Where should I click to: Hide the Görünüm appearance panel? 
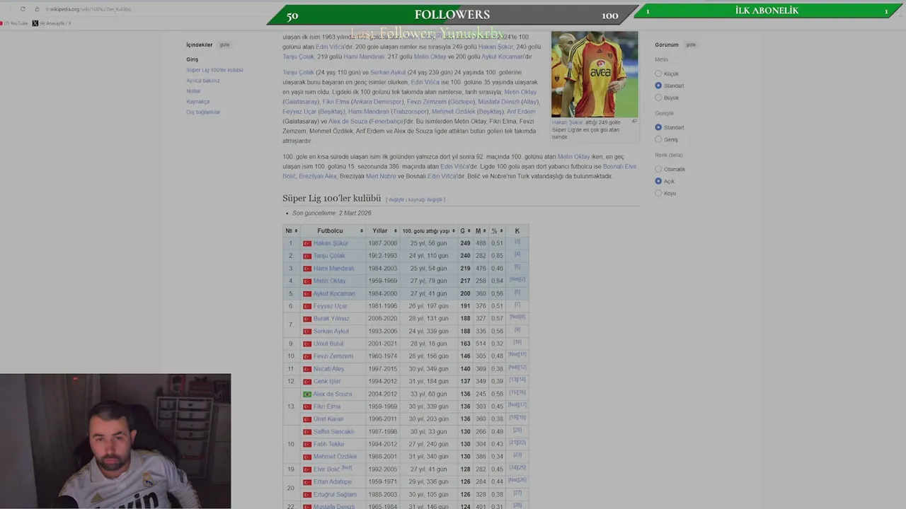pos(691,45)
